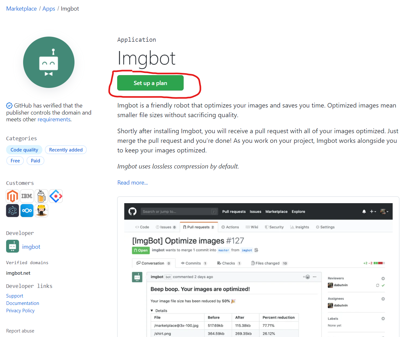Open the Homebrew beer mug customer logo
This screenshot has width=410, height=337.
point(41,196)
